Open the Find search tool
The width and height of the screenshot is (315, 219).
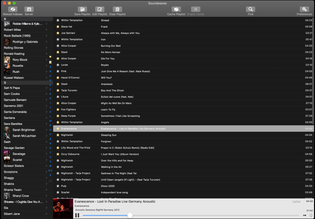(250, 10)
